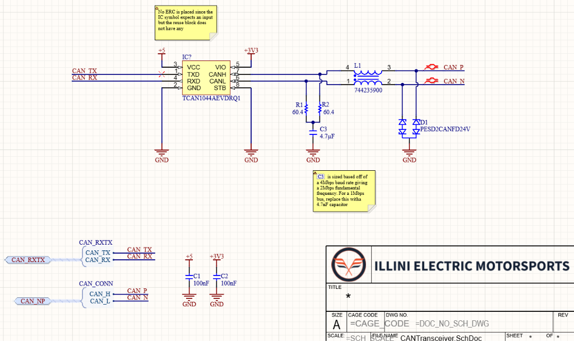Select the =DOC_NO_SCH_DWG field

click(x=452, y=324)
